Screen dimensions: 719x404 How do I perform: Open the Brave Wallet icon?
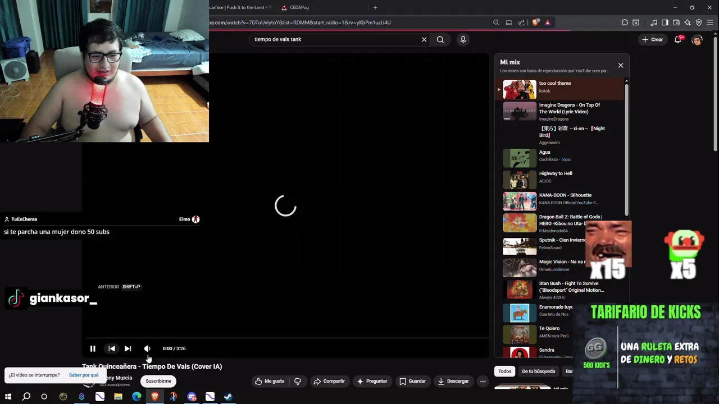point(676,22)
